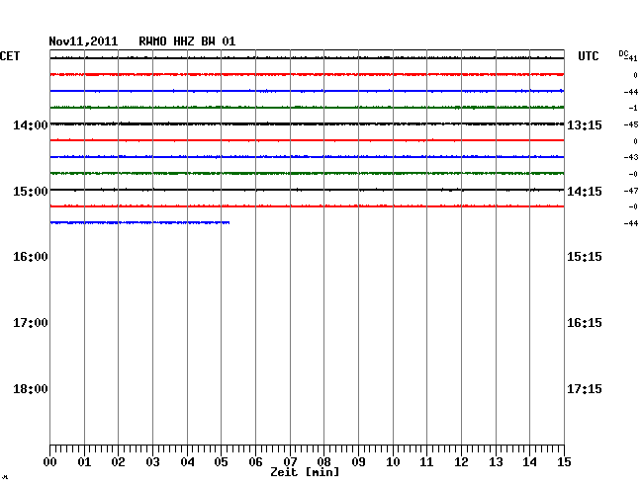The width and height of the screenshot is (643, 488).
Task: Click the 14:15 UTC time label
Action: [585, 192]
